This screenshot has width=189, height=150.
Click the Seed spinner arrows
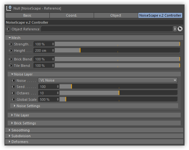[58, 87]
